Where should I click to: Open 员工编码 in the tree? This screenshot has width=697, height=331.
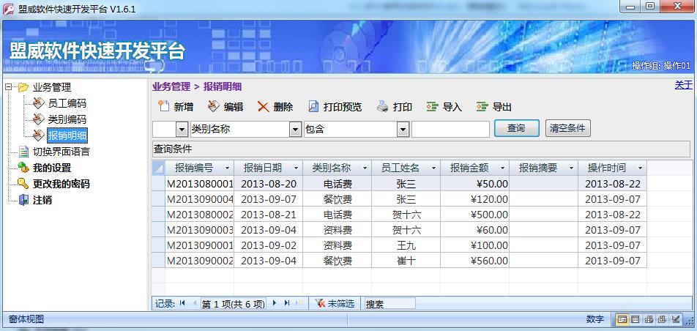(x=67, y=104)
